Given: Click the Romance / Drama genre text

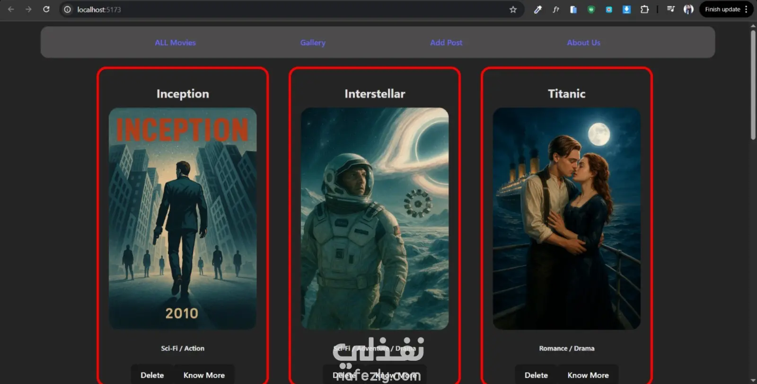Looking at the screenshot, I should point(567,348).
